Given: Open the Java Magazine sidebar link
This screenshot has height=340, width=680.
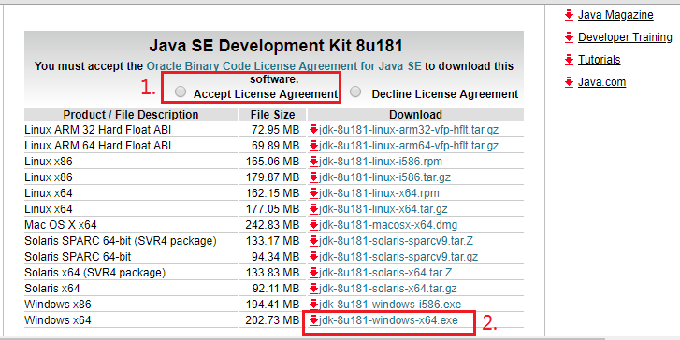Looking at the screenshot, I should tap(615, 15).
